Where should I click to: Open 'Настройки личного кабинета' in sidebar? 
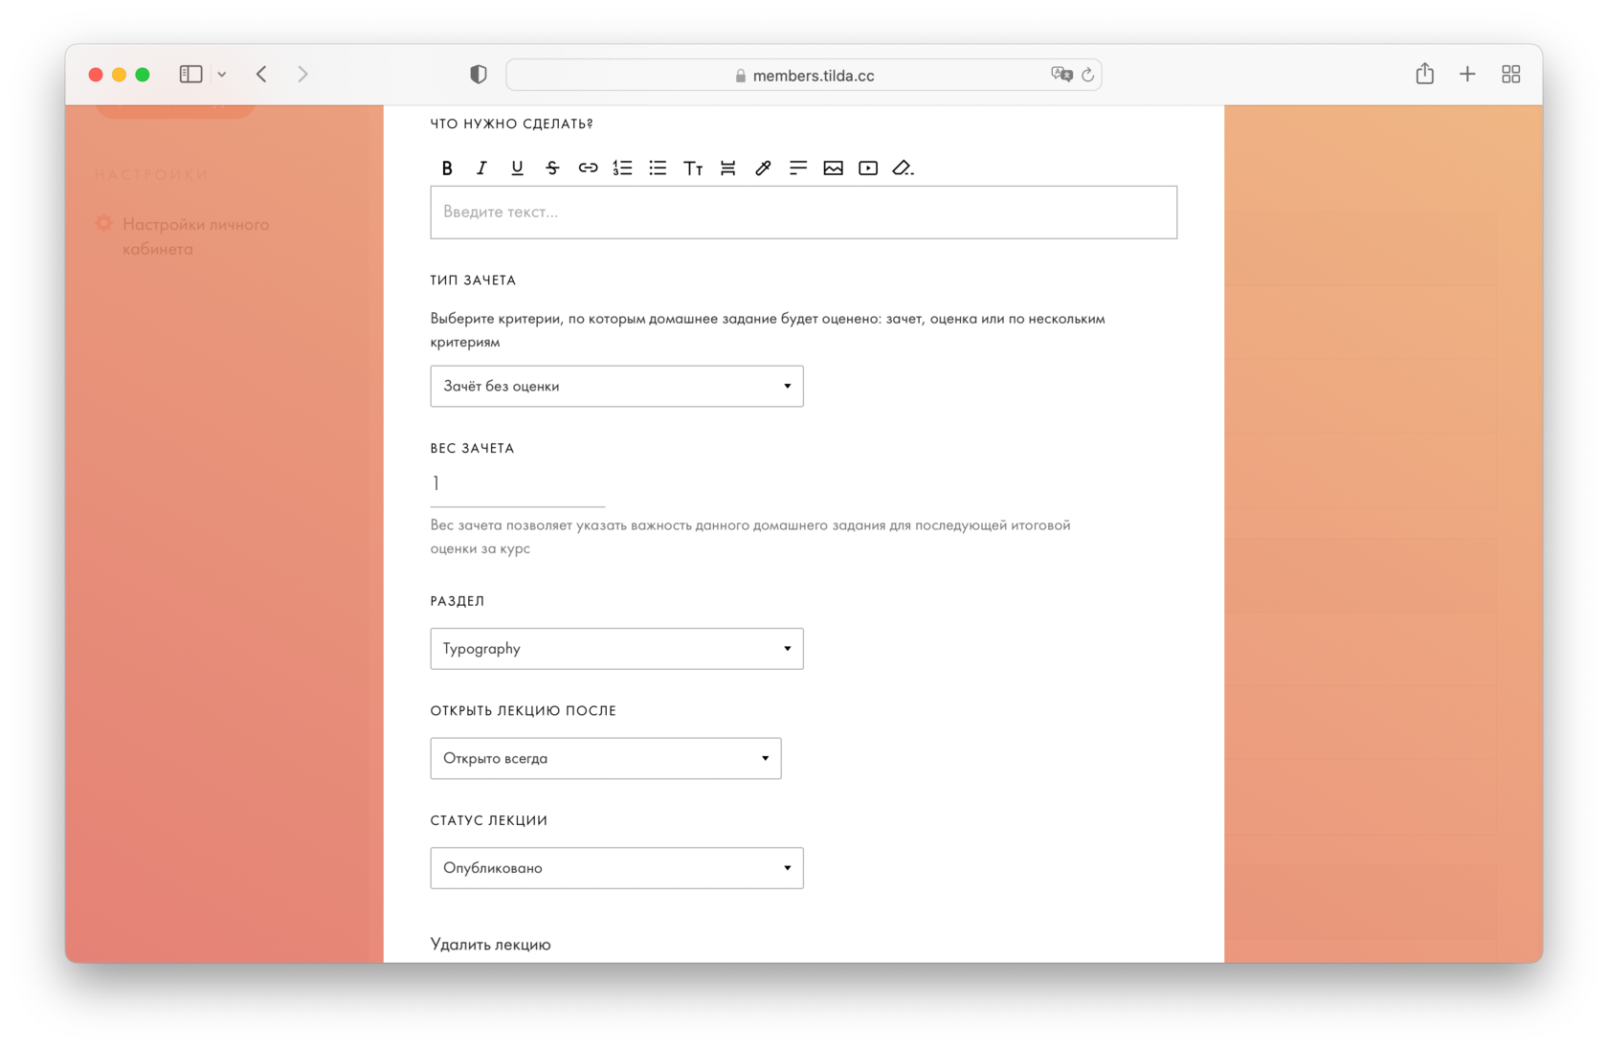[195, 236]
